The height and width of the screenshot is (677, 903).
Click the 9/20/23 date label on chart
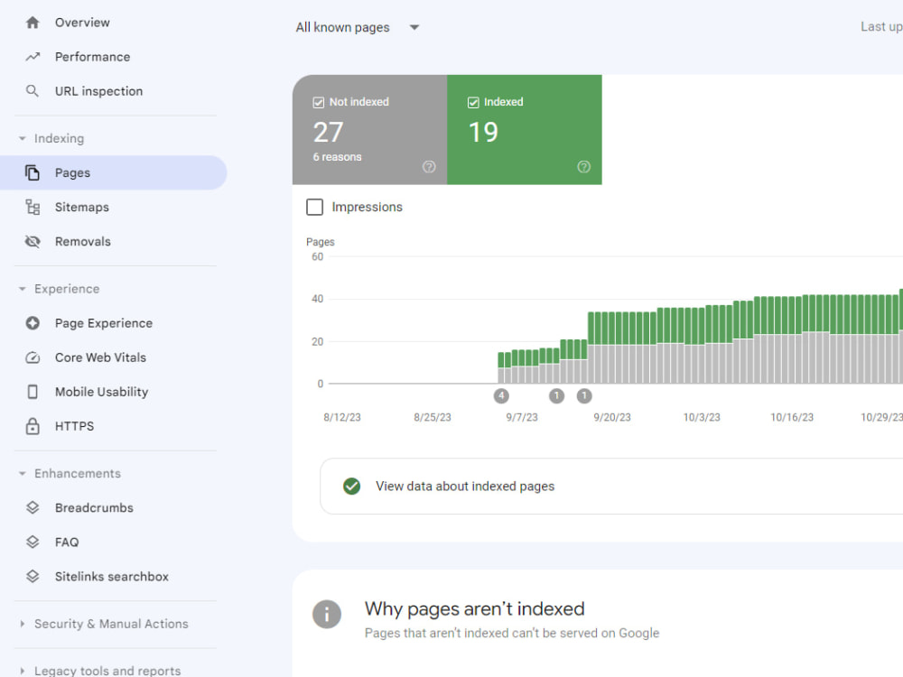click(612, 417)
